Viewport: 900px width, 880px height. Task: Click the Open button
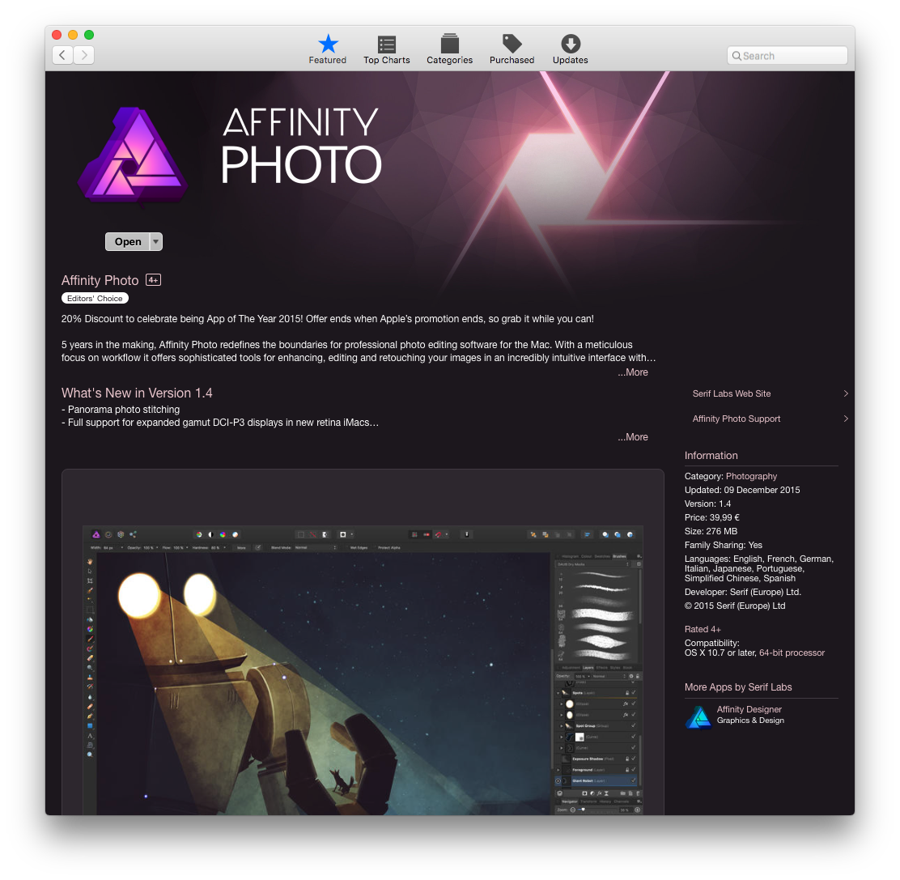127,242
